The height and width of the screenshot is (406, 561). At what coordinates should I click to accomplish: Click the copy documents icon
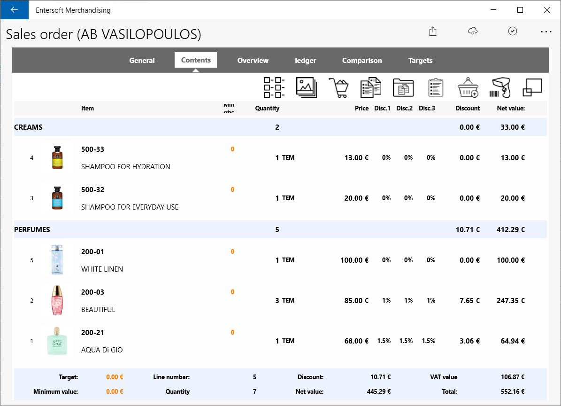371,87
